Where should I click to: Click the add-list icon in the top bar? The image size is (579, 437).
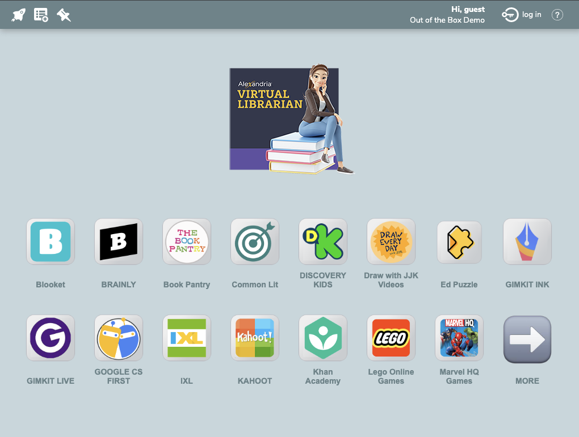41,15
